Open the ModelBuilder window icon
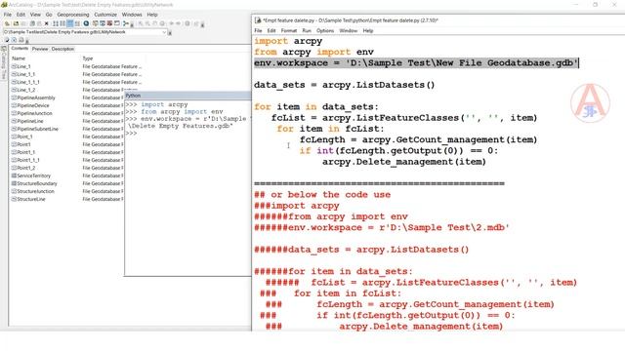 click(126, 23)
